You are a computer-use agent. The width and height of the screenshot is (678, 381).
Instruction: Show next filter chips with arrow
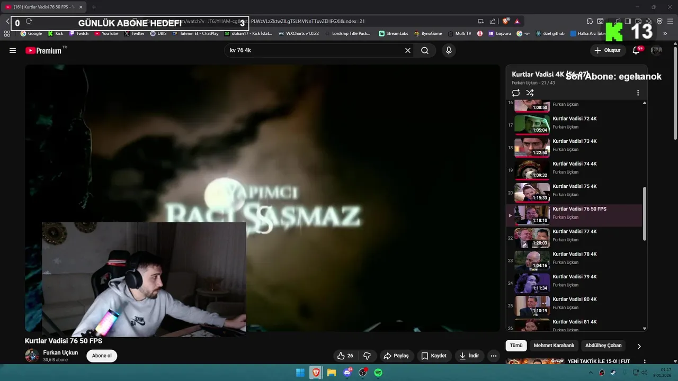click(639, 346)
